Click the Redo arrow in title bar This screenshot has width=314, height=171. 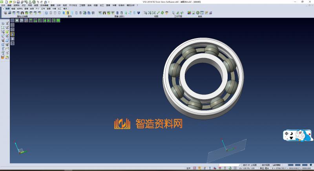[42, 2]
